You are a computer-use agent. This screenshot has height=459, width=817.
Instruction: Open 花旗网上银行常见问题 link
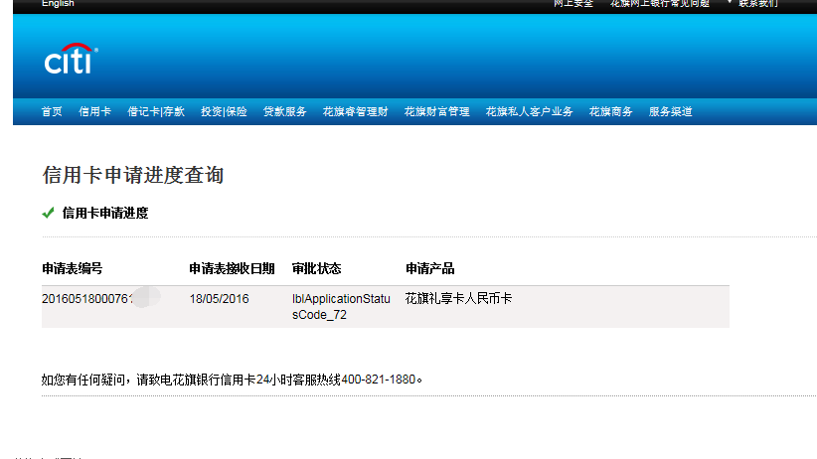tap(660, 4)
